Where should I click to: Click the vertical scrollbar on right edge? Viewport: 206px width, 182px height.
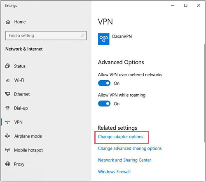tap(204, 93)
